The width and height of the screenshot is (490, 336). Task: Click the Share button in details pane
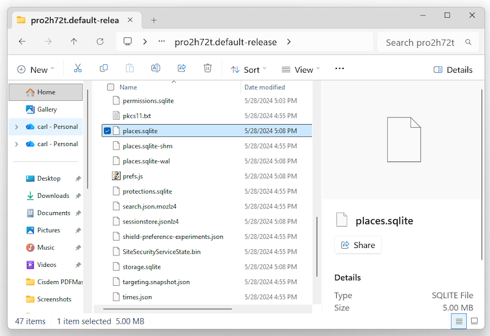coord(358,245)
